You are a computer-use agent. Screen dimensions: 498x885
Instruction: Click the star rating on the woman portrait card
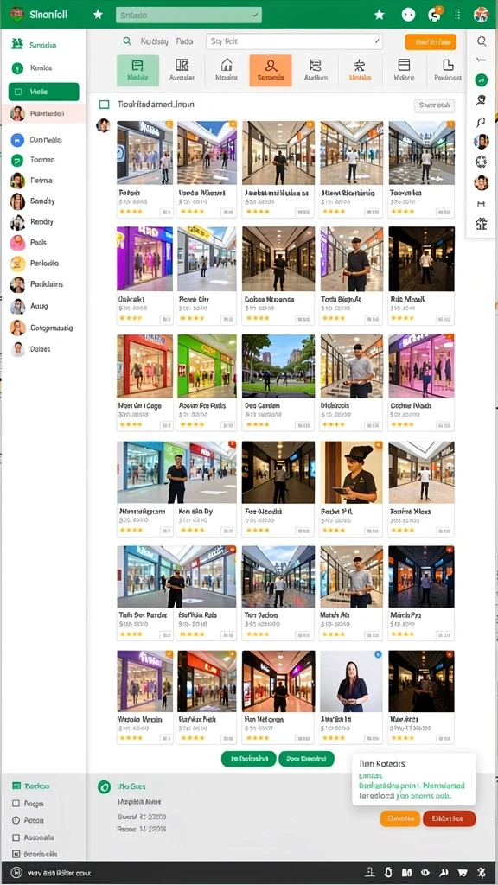(x=333, y=738)
